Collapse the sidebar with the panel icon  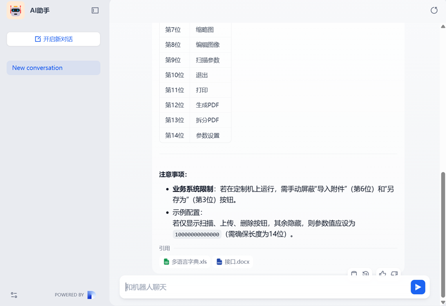(95, 10)
